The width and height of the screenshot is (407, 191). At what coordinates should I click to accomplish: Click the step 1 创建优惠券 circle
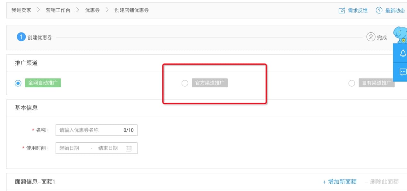(x=21, y=37)
